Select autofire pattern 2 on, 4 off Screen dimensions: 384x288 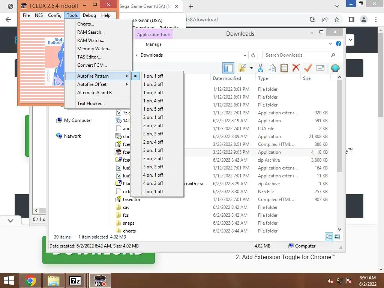point(157,142)
